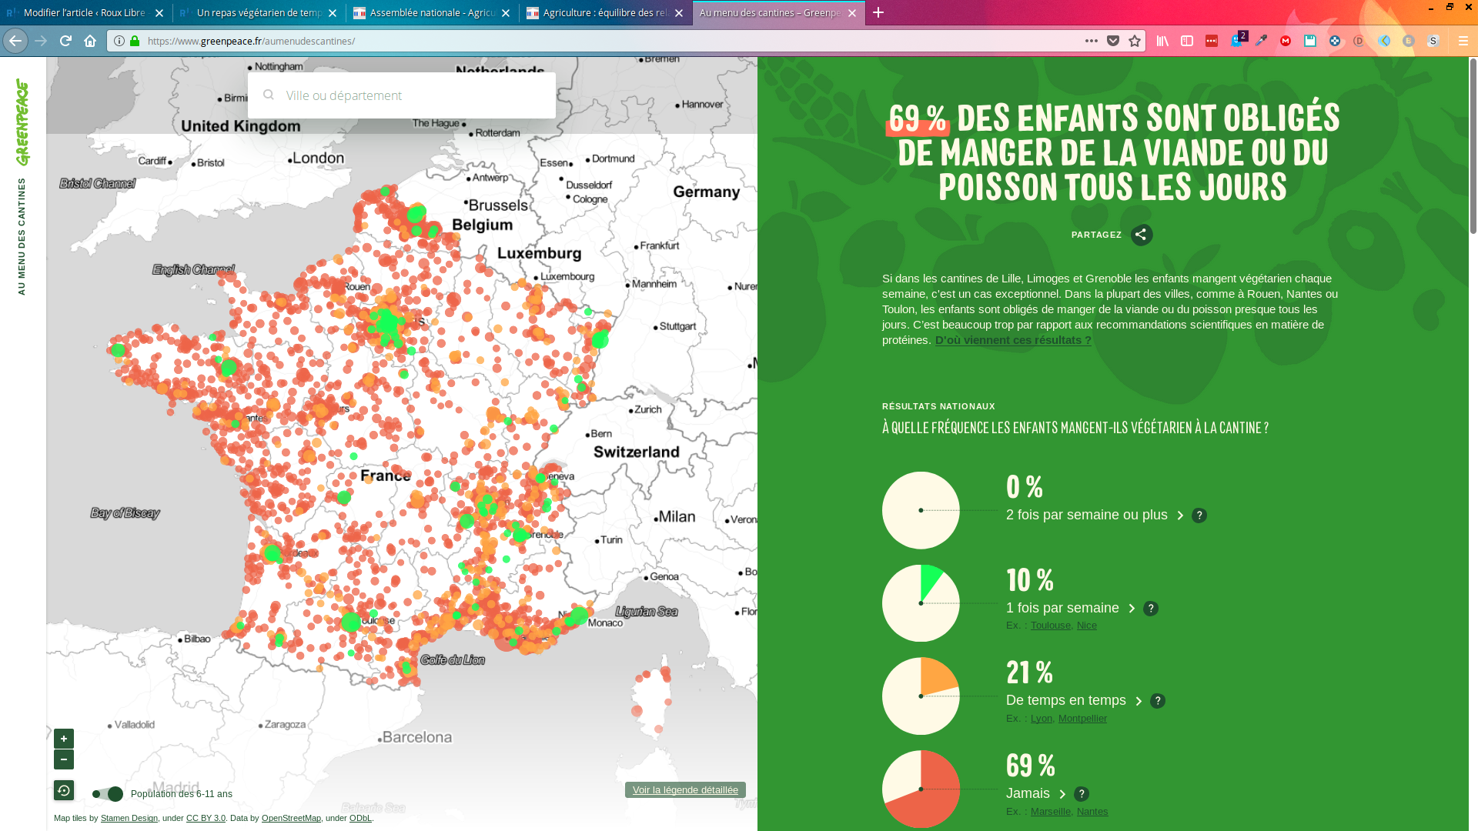Viewport: 1478px width, 831px height.
Task: Open the OpenStreetMap attribution link
Action: tap(291, 818)
